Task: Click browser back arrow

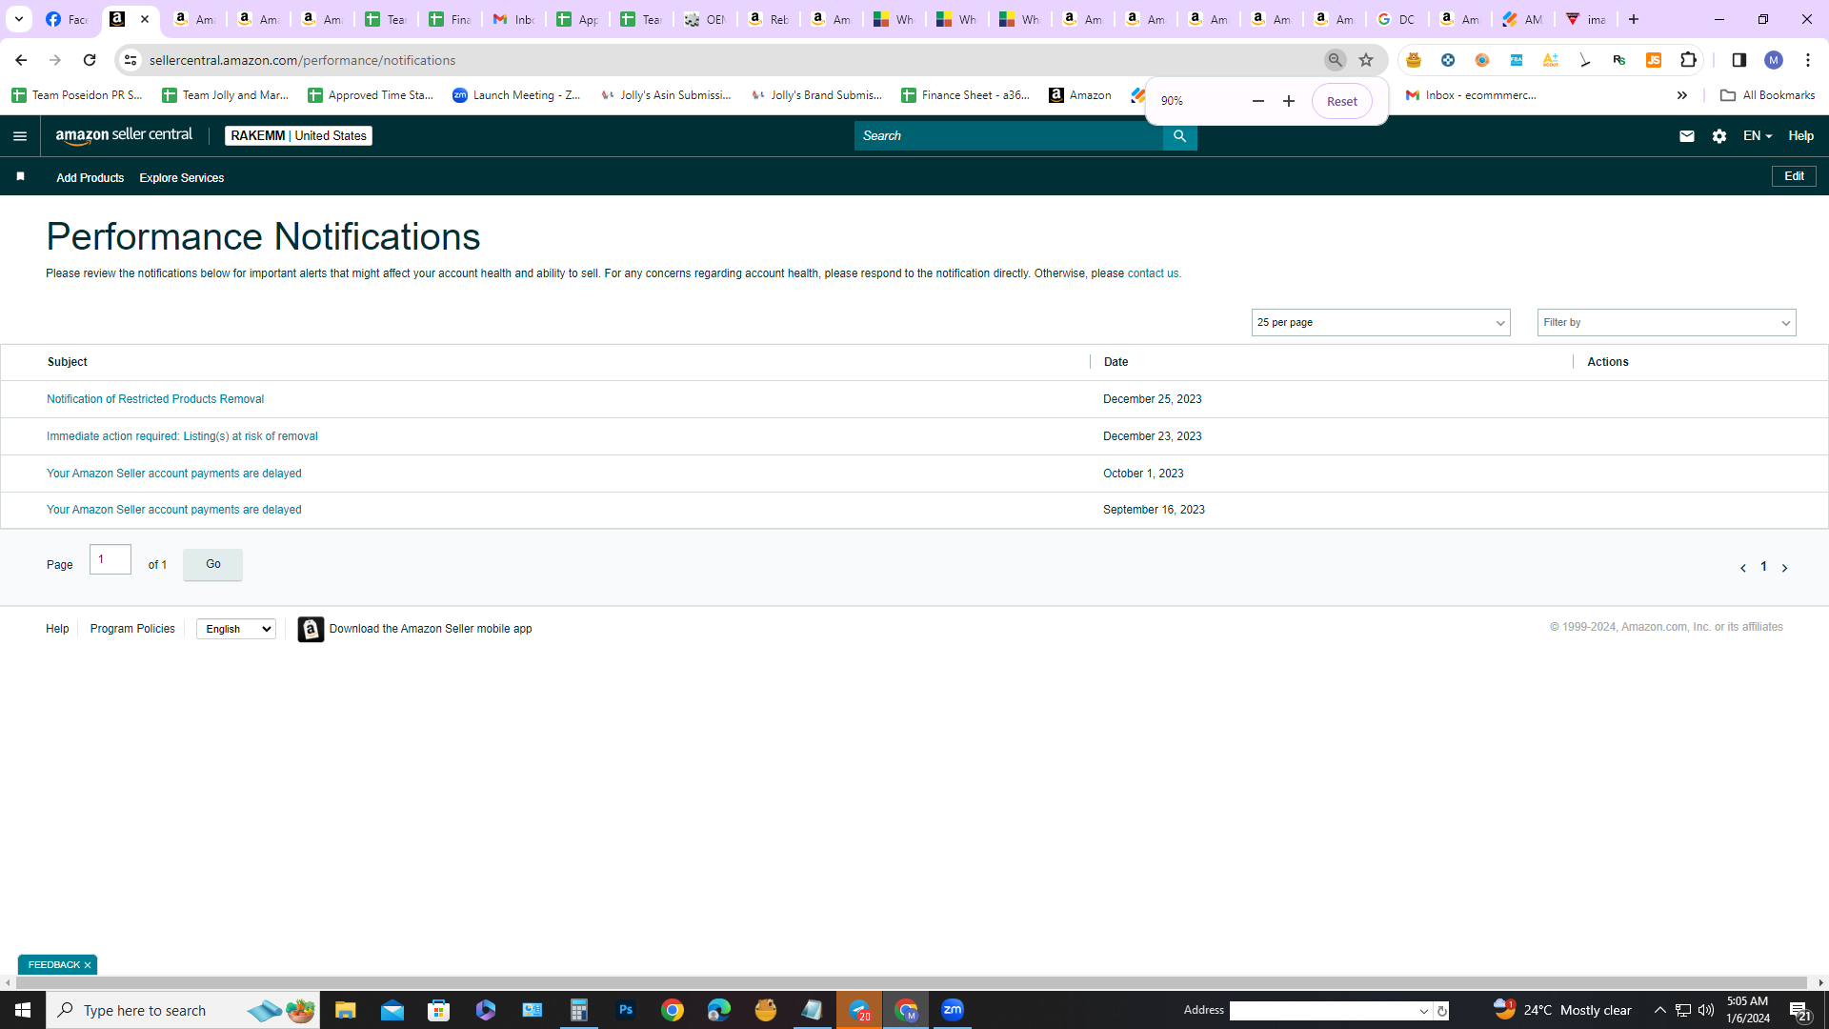Action: 21,60
